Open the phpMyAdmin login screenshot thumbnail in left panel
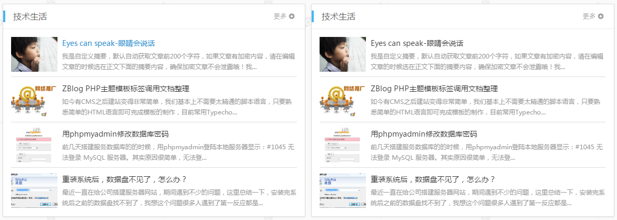 tap(34, 145)
